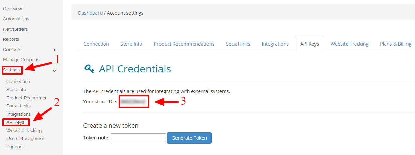The image size is (415, 155).
Task: Expand the Contacts submenu arrow
Action: point(55,50)
